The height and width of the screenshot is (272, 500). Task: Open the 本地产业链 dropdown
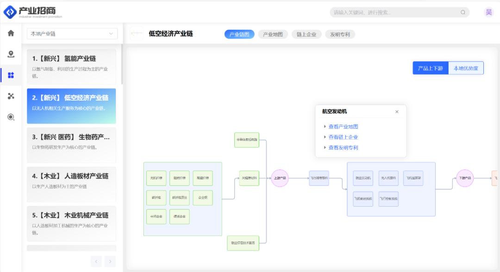point(72,33)
